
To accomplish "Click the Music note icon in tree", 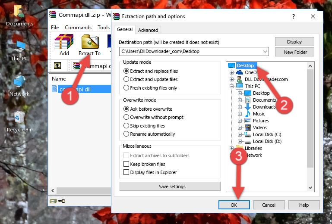I will click(x=247, y=114).
